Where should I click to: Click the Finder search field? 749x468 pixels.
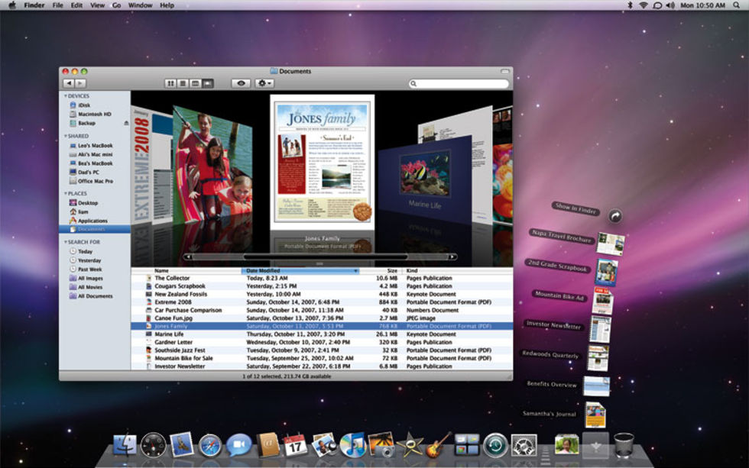[x=459, y=83]
